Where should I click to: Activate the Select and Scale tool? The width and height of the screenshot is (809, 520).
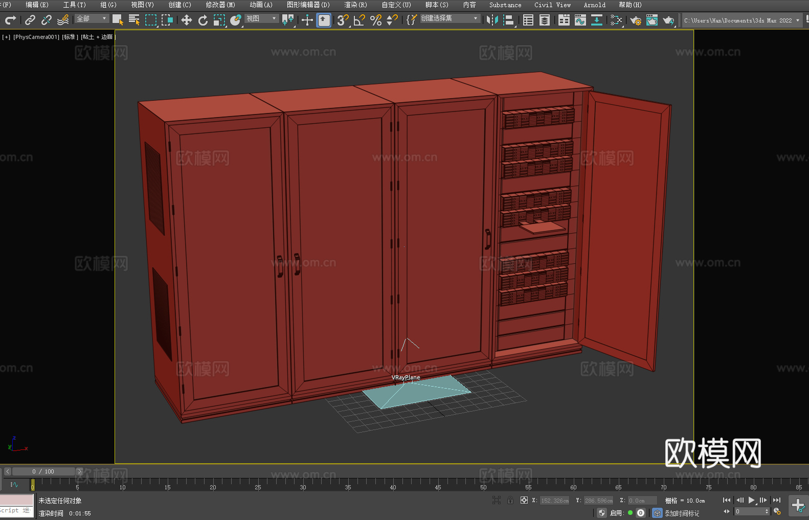coord(219,20)
